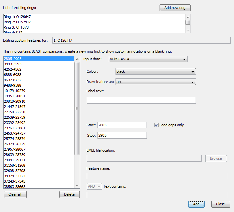The height and width of the screenshot is (212, 234).
Task: Select feature 21447-21547 in list
Action: click(39, 107)
